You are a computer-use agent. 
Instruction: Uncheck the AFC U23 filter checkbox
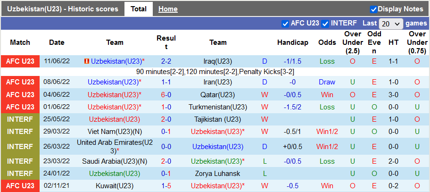point(285,23)
